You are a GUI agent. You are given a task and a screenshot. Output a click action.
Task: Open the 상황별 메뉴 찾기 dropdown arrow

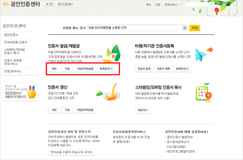click(x=185, y=28)
